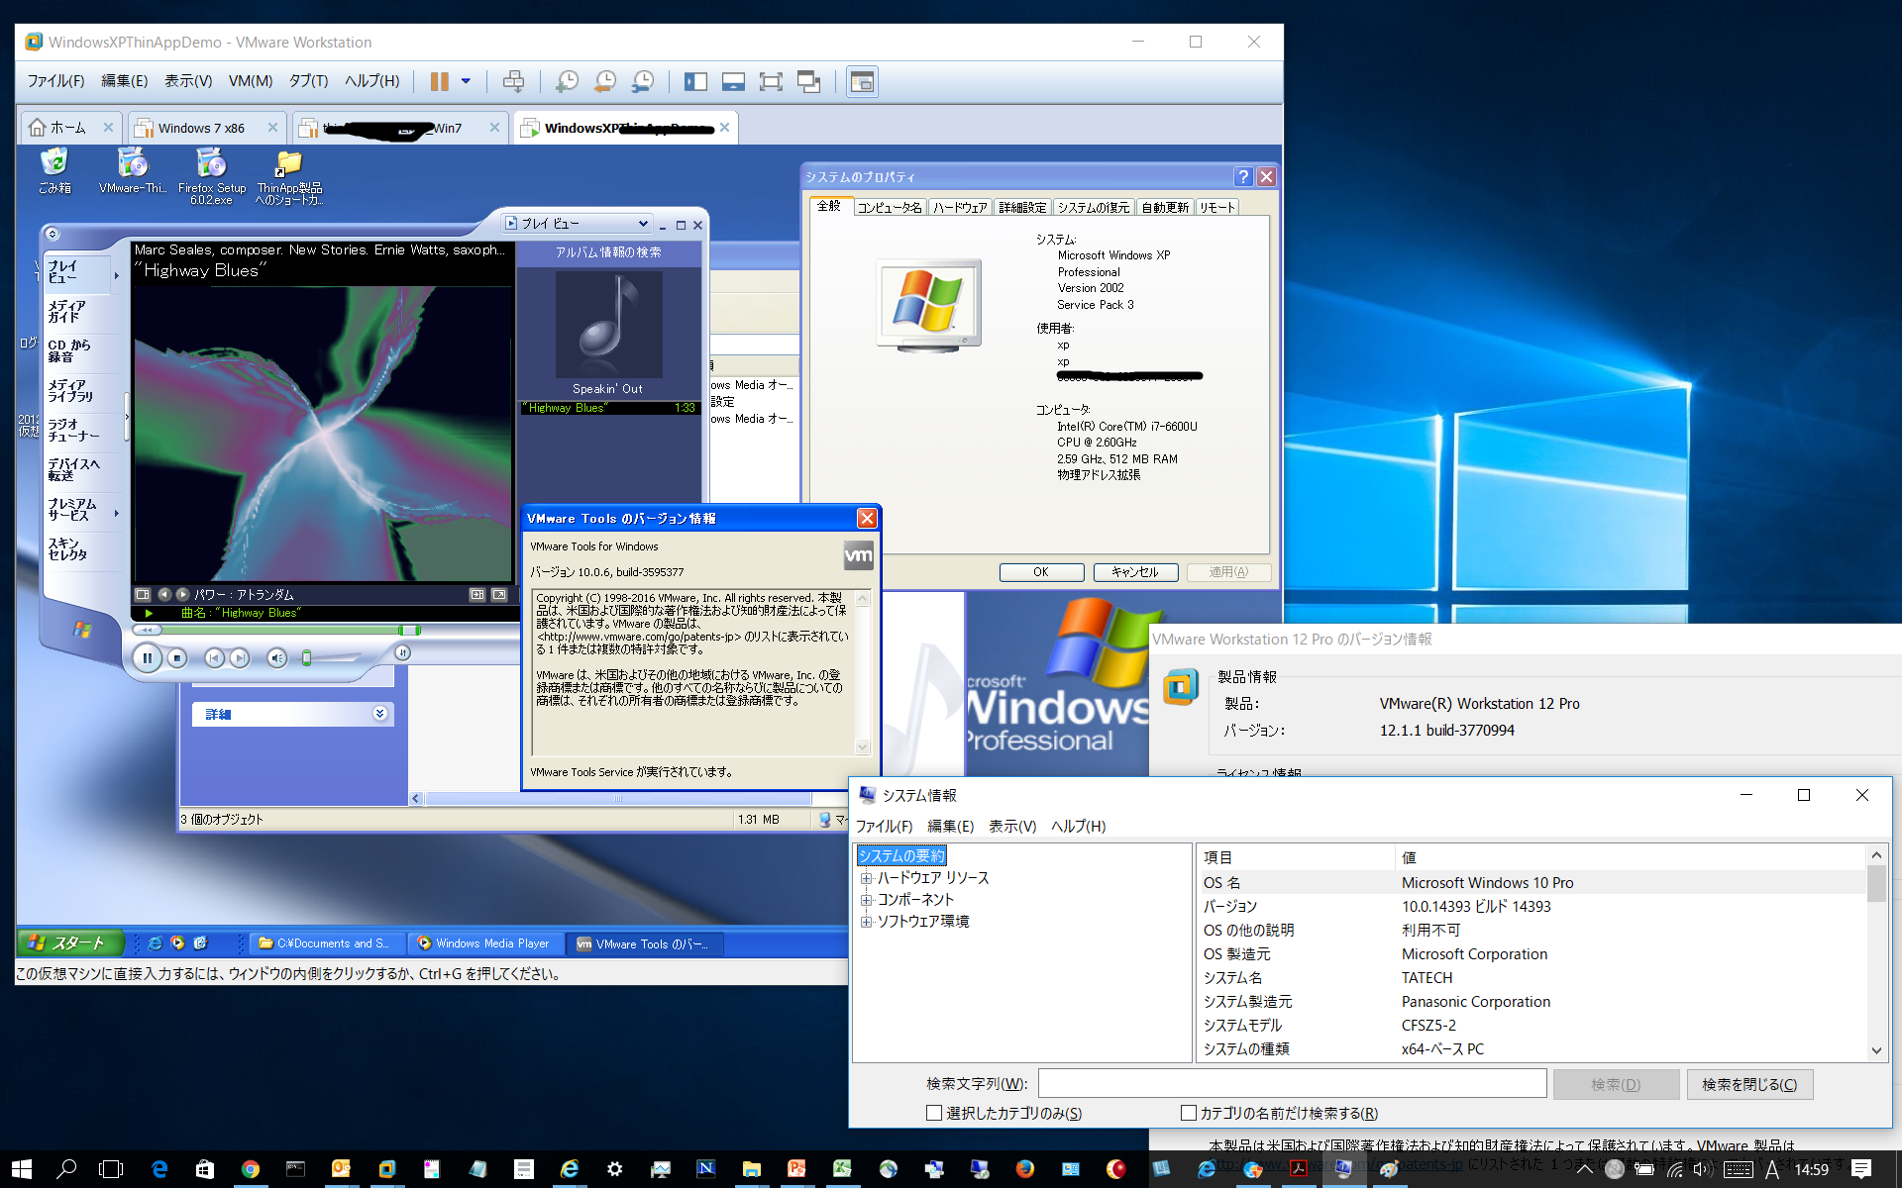Click キャンセル in System Properties dialog
The image size is (1902, 1188).
[1135, 572]
